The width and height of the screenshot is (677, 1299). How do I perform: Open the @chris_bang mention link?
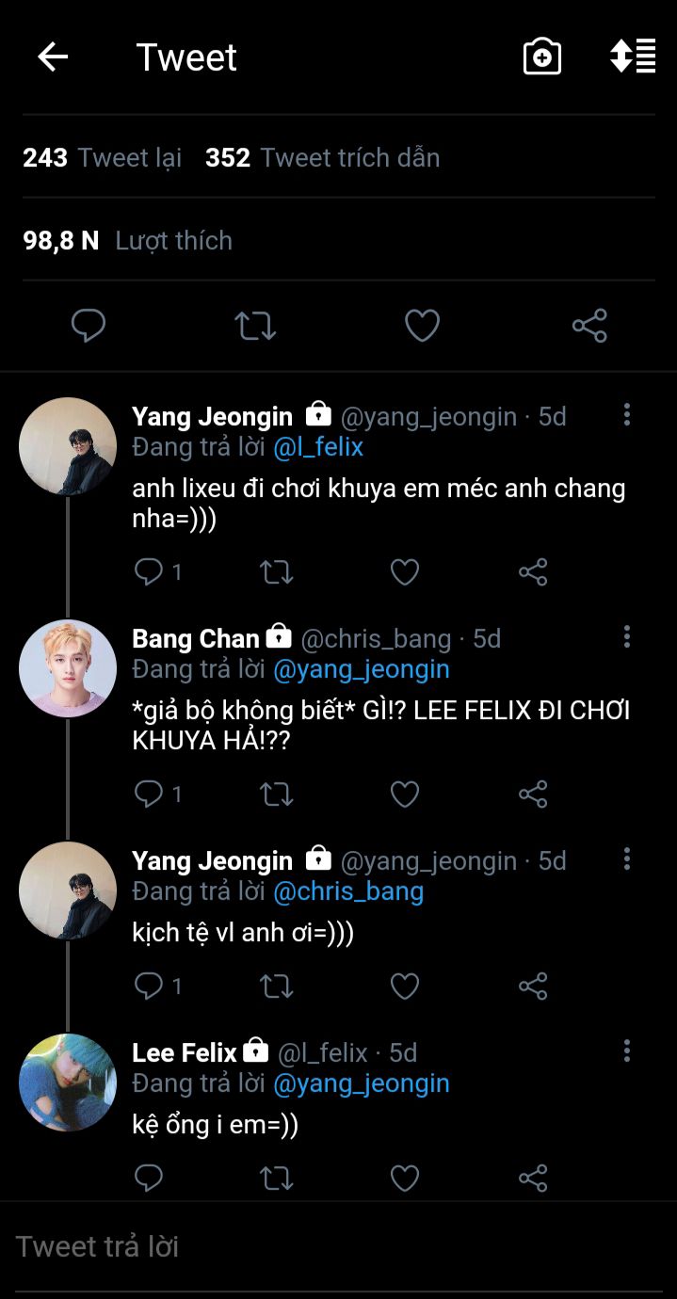[x=348, y=891]
